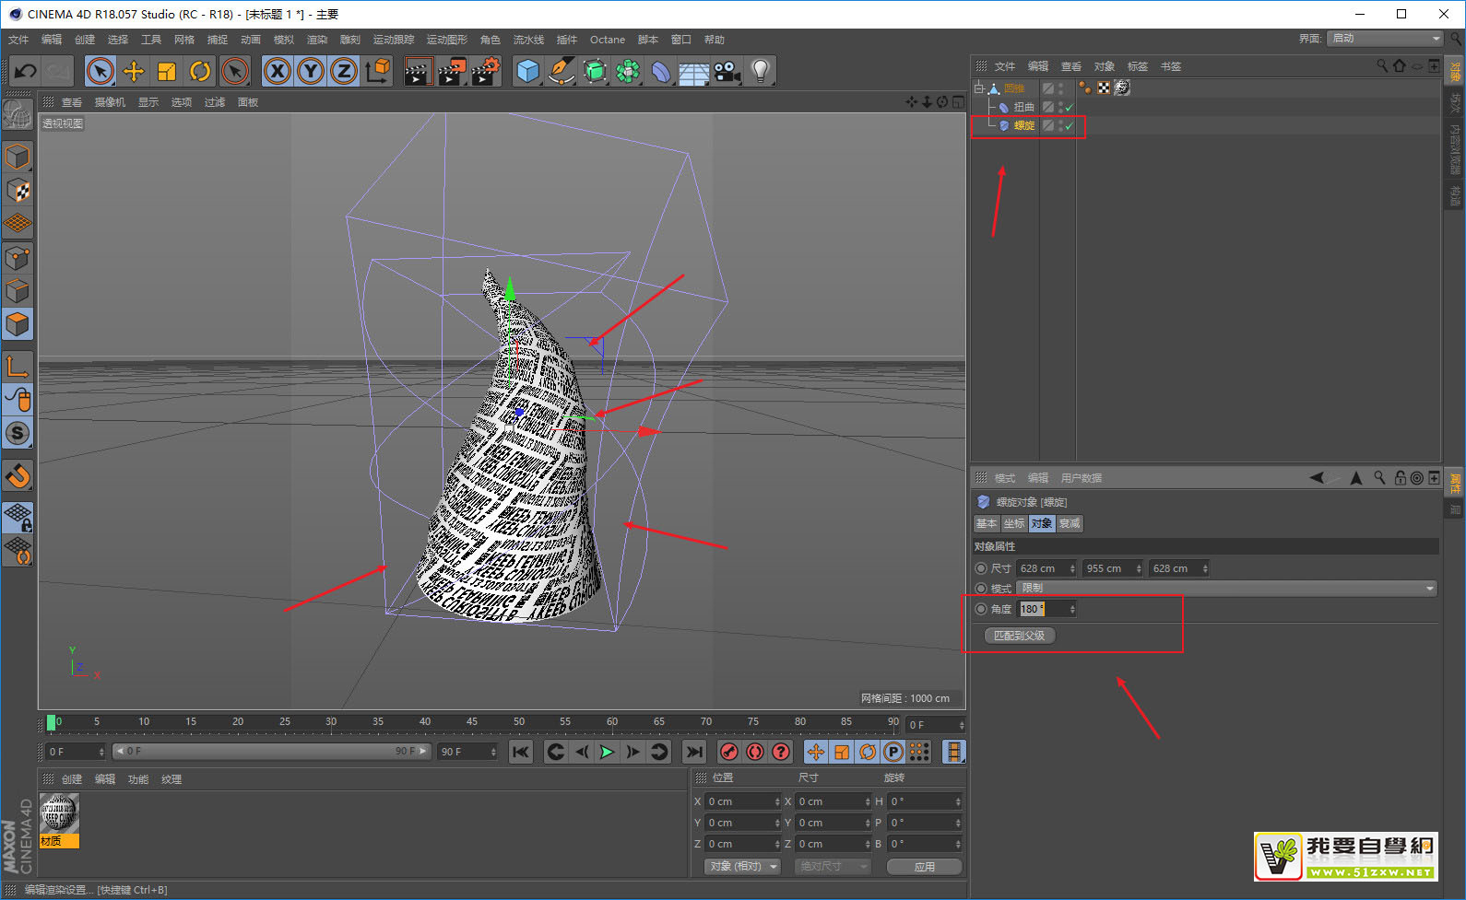Go to end of animation
This screenshot has width=1466, height=900.
click(693, 752)
